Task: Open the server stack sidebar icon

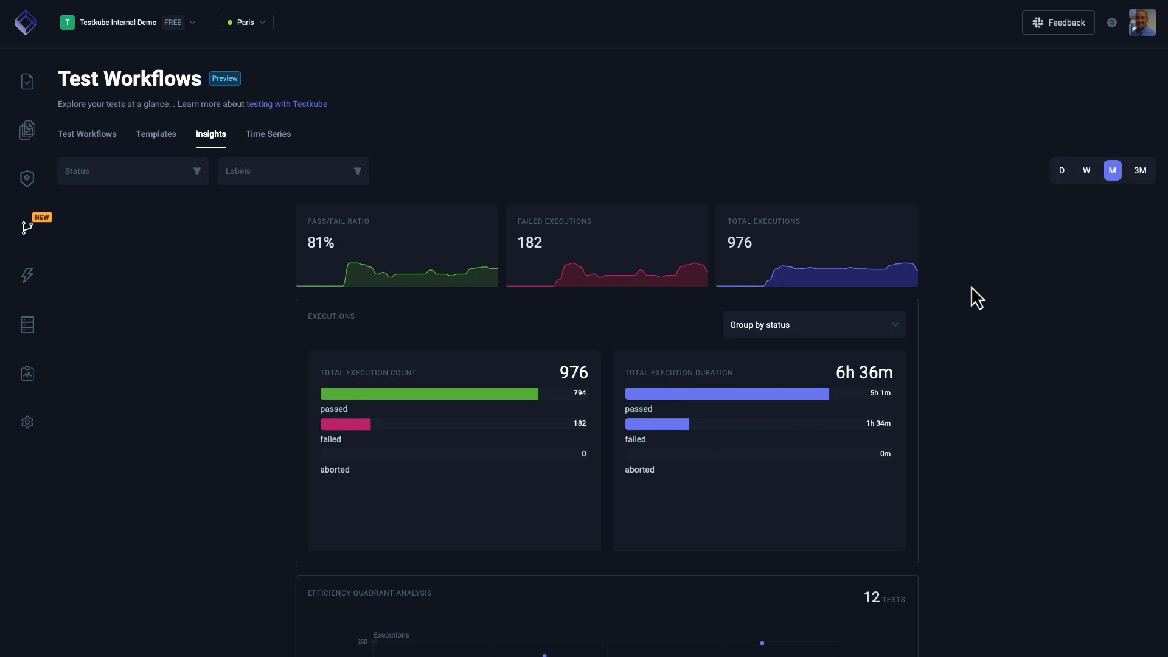Action: (x=27, y=325)
